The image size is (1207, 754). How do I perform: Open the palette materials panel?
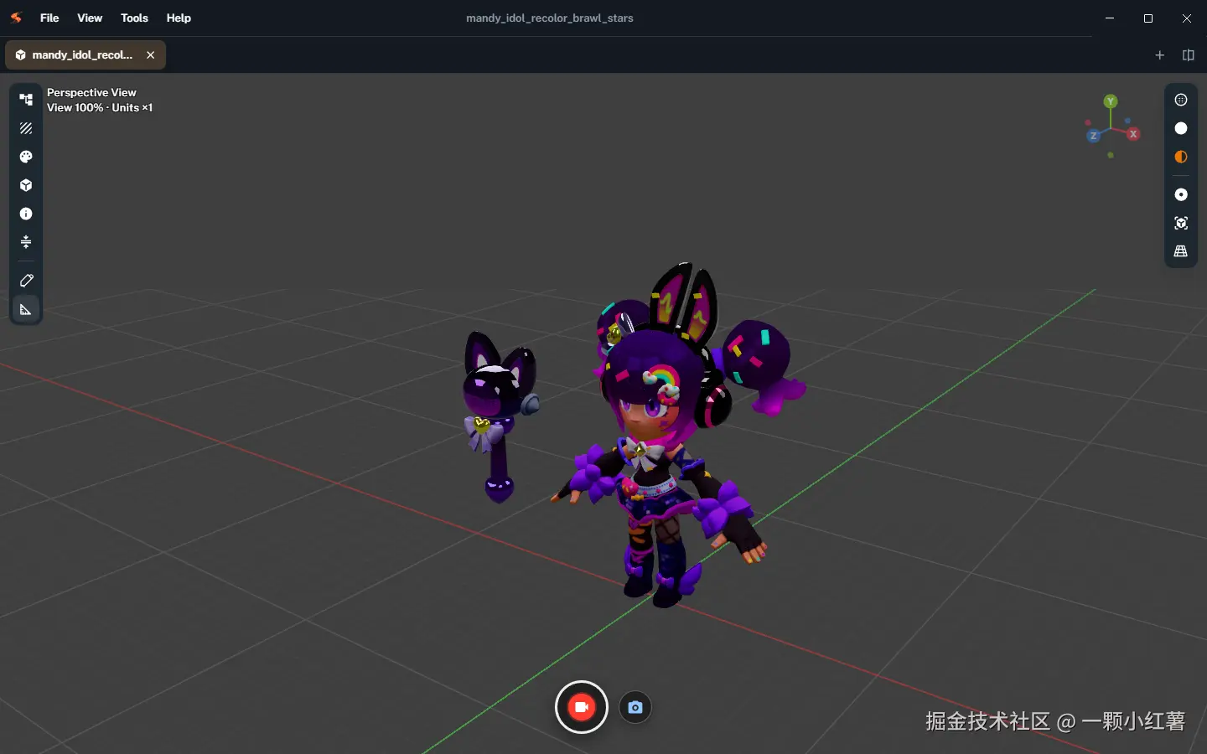tap(26, 157)
